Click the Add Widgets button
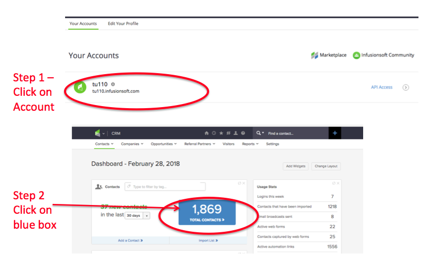Image resolution: width=421 pixels, height=257 pixels. point(295,166)
